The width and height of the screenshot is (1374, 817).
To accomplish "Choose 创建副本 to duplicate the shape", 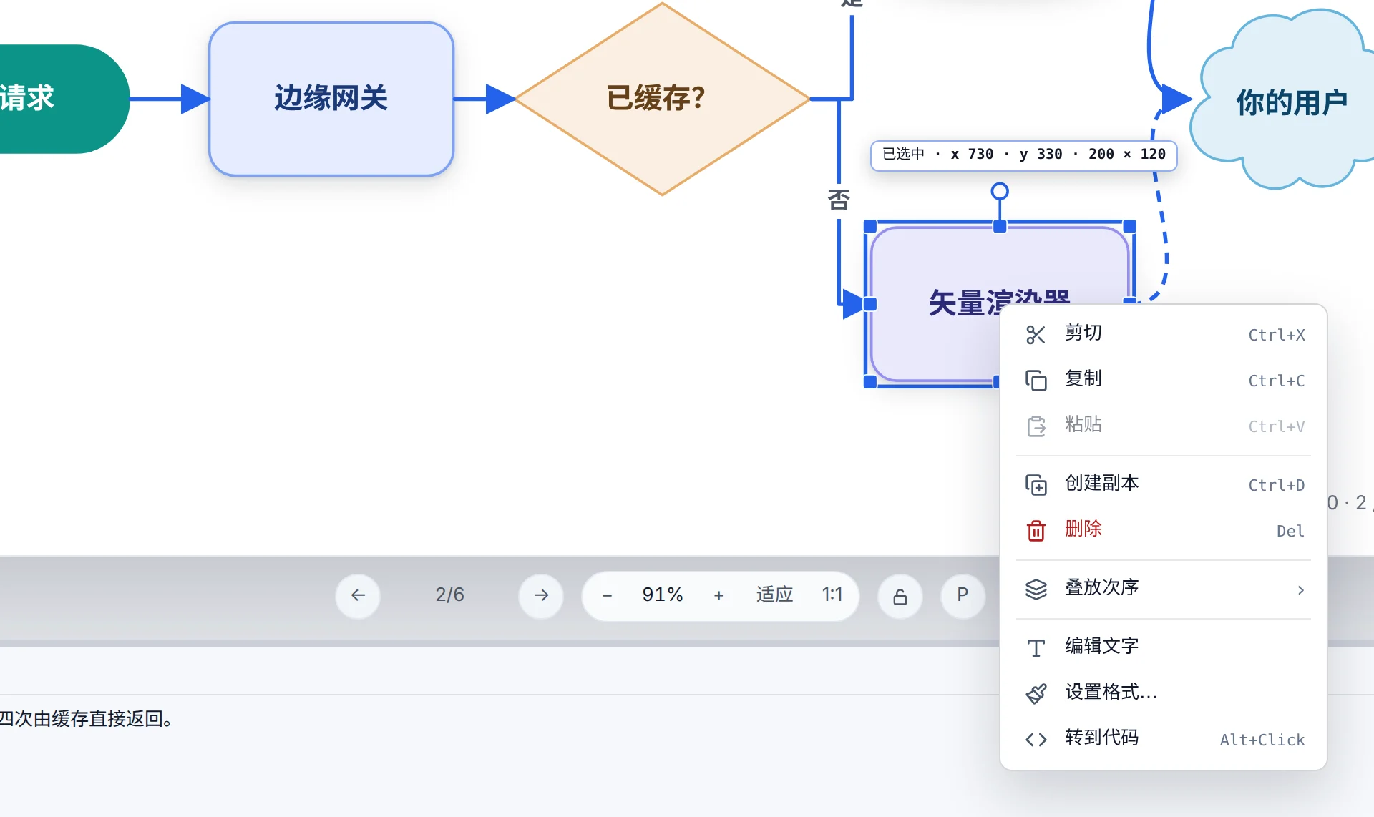I will coord(1164,484).
